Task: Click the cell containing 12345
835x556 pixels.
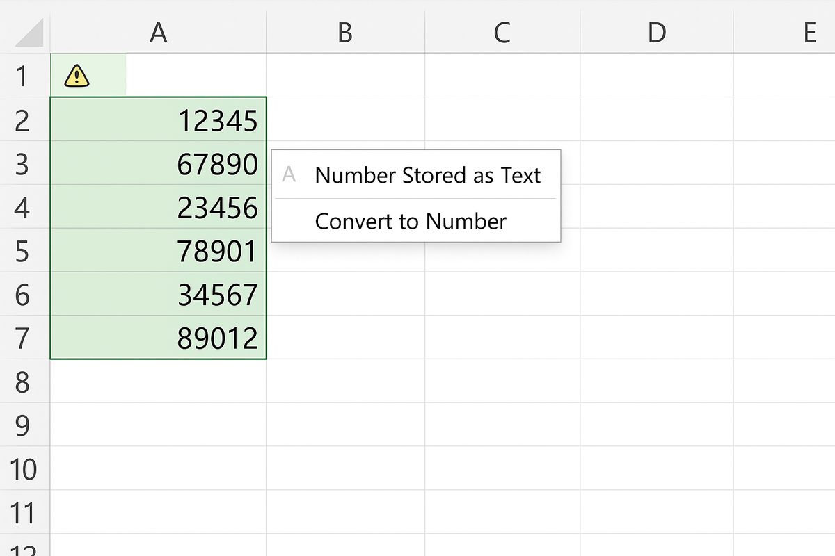Action: pos(158,120)
